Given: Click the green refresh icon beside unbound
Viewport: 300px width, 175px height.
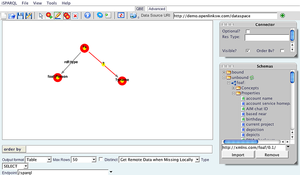Looking at the screenshot, I should (252, 77).
